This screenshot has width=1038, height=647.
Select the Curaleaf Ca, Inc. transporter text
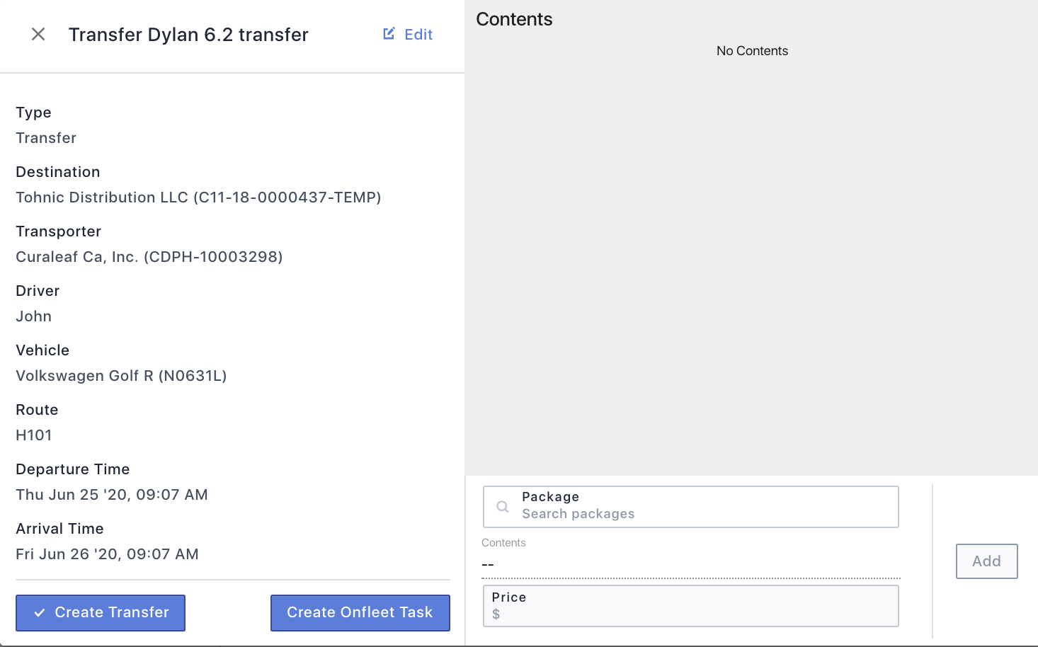tap(149, 257)
